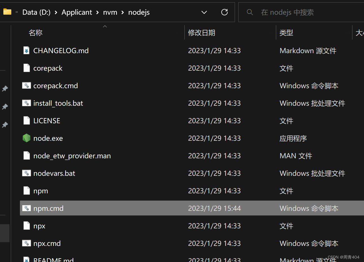Select the CHANGELOG.md file name
The height and width of the screenshot is (262, 364).
click(61, 51)
